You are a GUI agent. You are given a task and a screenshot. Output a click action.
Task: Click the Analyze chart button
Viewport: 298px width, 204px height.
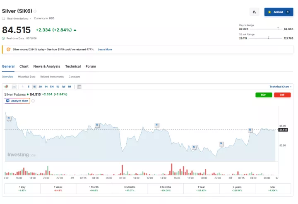pos(17,101)
